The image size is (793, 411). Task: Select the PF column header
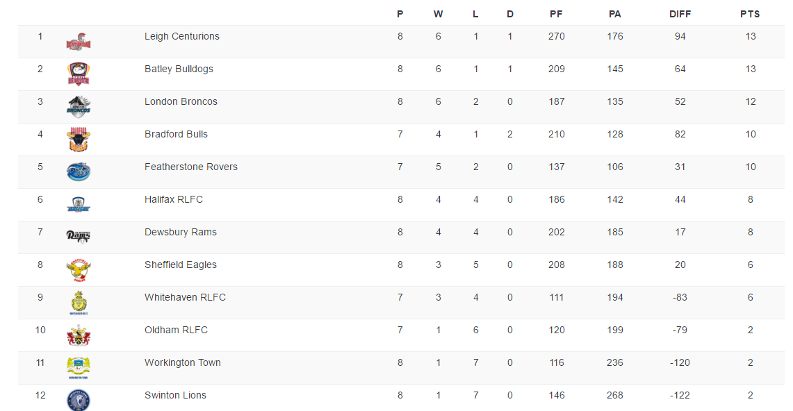pos(556,14)
